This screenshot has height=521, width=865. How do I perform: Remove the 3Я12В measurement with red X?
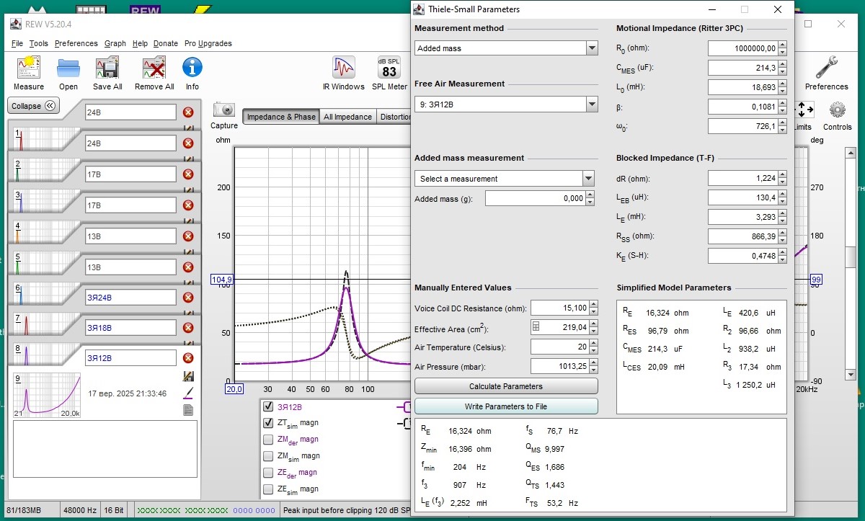[188, 358]
